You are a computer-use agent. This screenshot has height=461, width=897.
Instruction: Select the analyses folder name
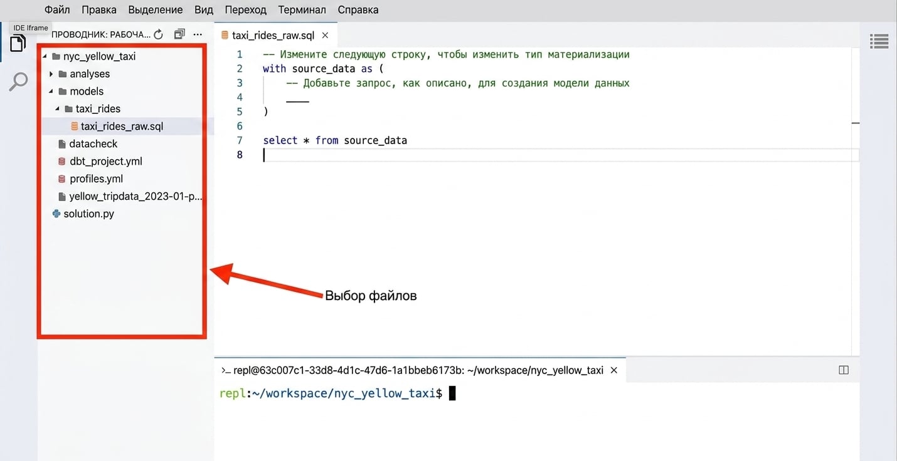click(x=90, y=74)
